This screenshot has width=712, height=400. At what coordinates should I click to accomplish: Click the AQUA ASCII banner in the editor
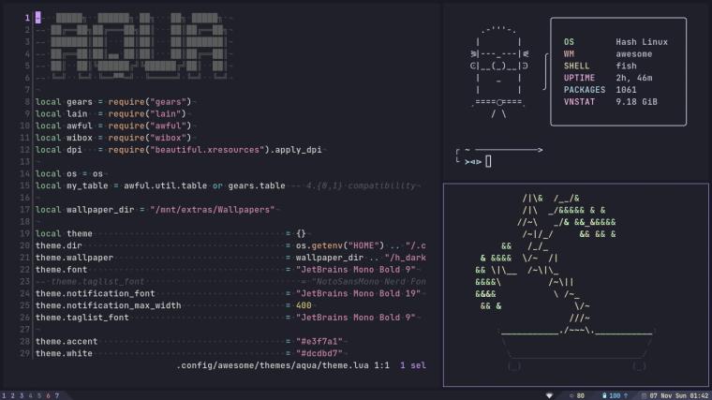point(138,48)
